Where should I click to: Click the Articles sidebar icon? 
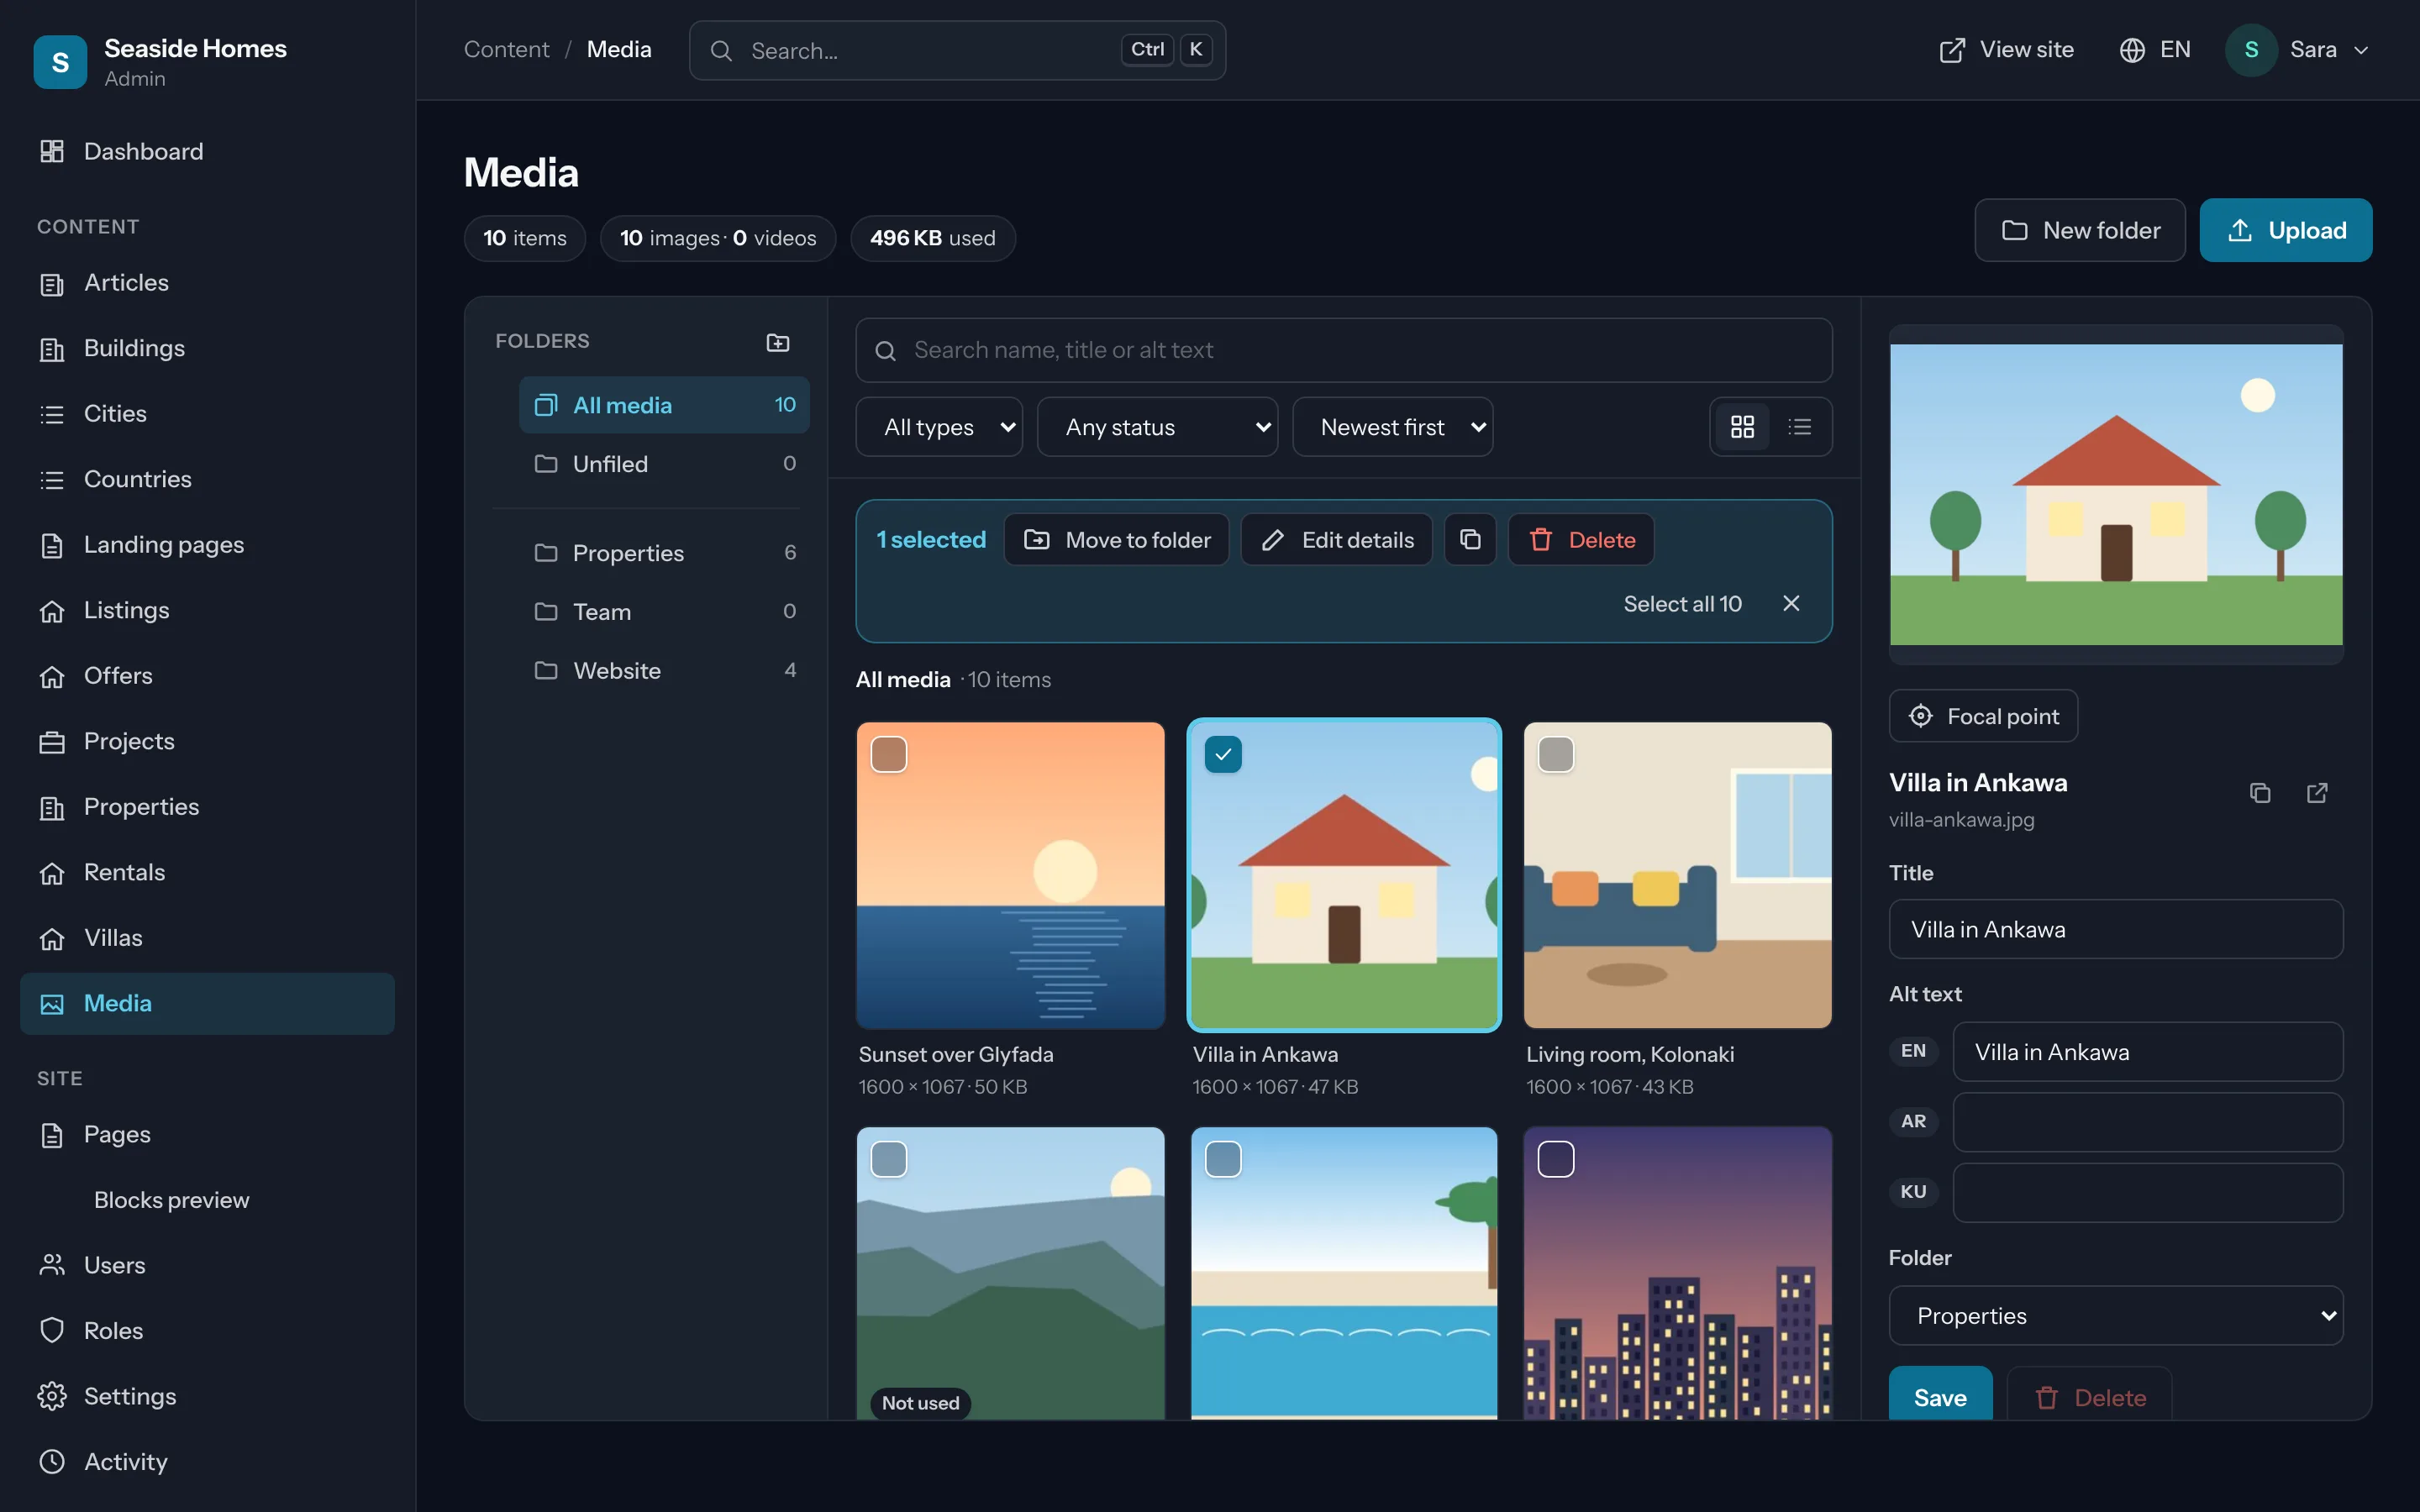coord(52,284)
